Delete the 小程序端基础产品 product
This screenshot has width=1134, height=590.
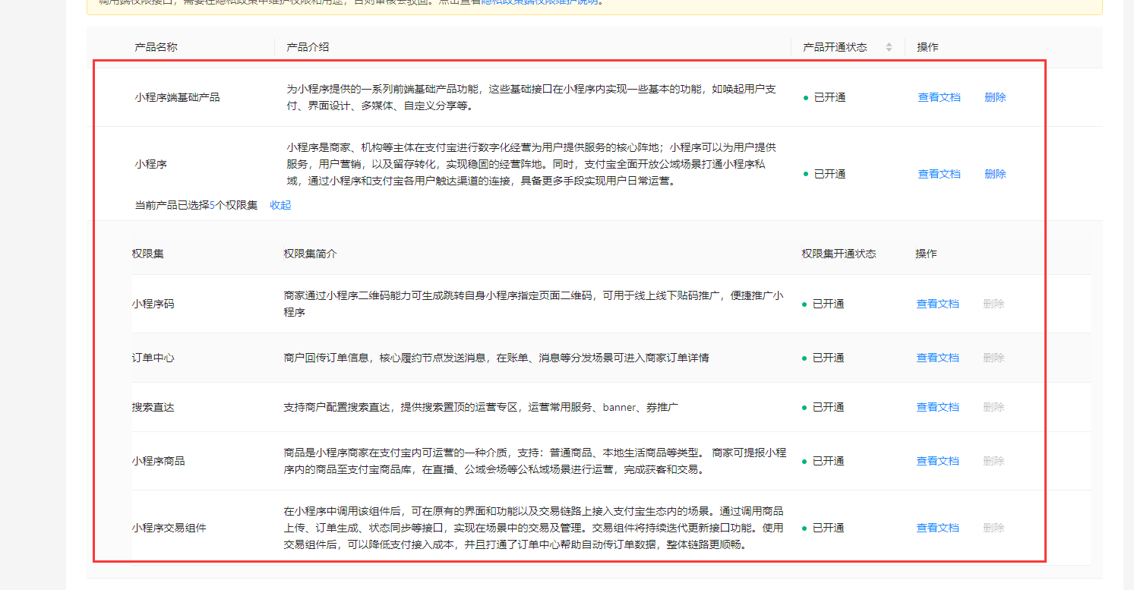click(995, 97)
